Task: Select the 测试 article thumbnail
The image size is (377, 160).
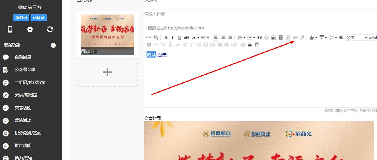Action: coord(108,35)
